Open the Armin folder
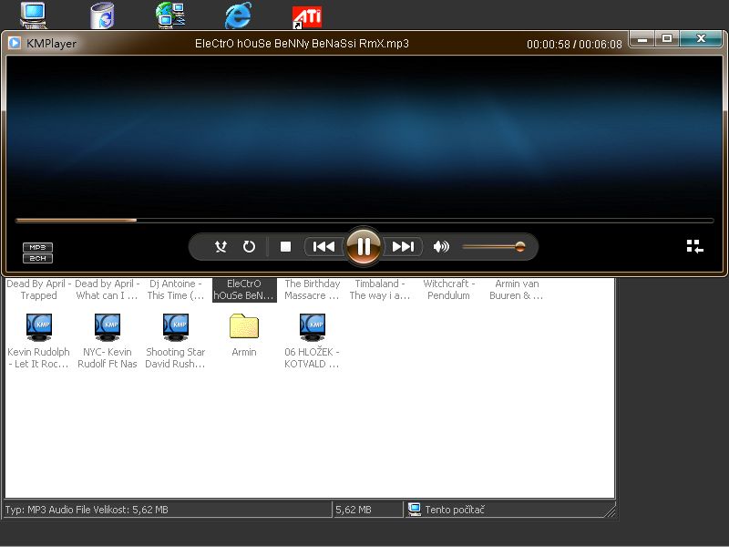This screenshot has height=547, width=729. (244, 335)
